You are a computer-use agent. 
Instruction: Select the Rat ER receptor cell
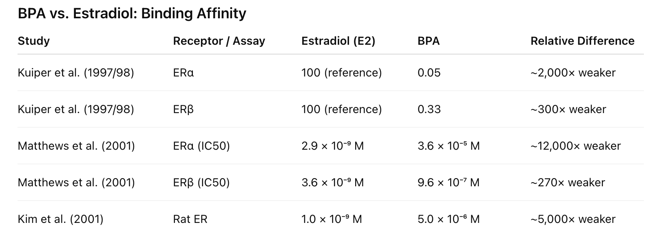pos(190,219)
